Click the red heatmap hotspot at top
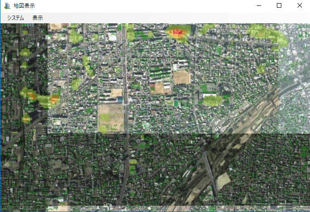The height and width of the screenshot is (212, 310). 177,33
